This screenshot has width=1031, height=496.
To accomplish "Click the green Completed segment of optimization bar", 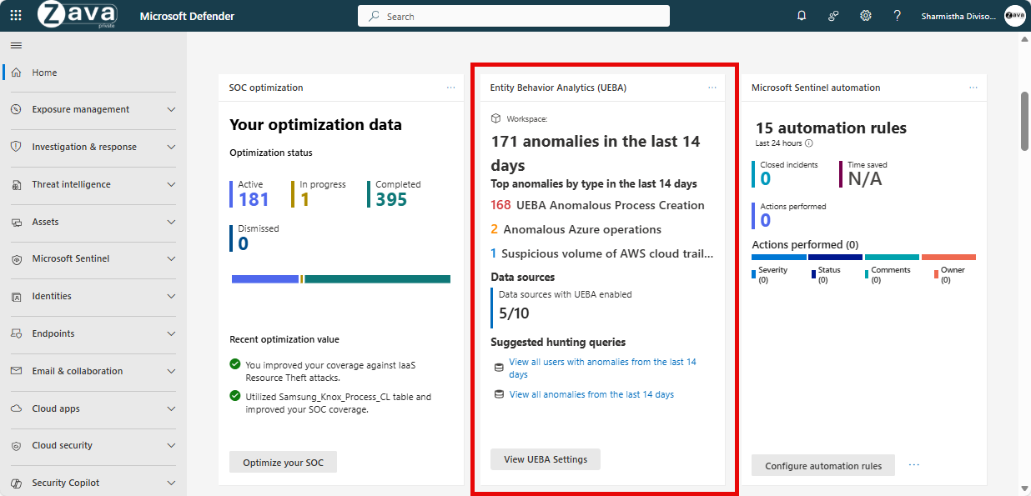I will click(x=377, y=279).
